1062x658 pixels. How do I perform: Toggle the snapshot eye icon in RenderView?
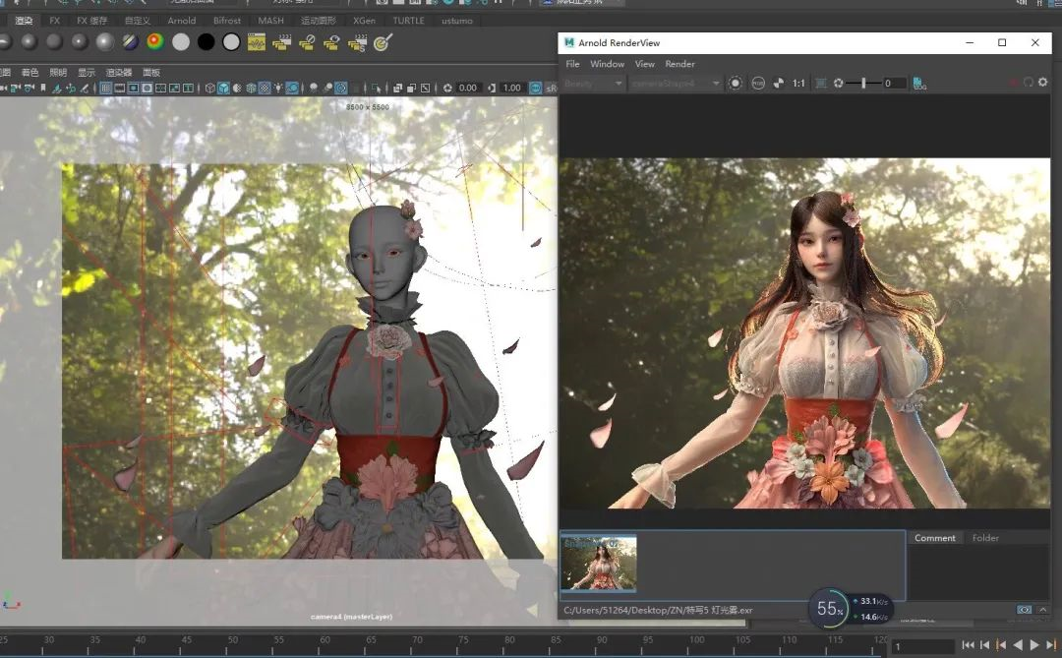coord(1025,610)
